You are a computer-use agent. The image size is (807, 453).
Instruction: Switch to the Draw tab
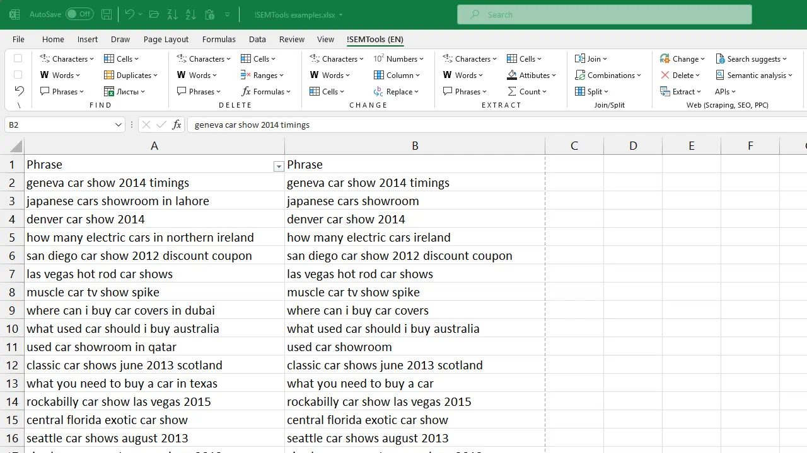(x=120, y=39)
